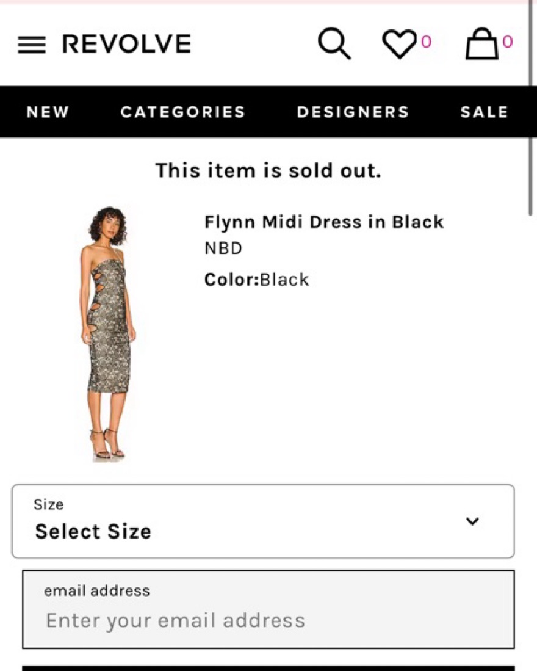Go to the NEW section
Image resolution: width=537 pixels, height=671 pixels.
pyautogui.click(x=48, y=112)
